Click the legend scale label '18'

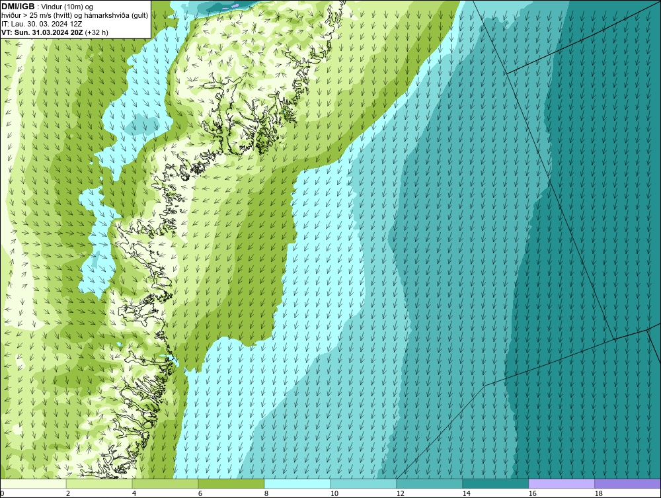pyautogui.click(x=598, y=493)
